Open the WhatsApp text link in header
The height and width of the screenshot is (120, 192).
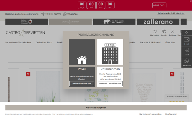point(73,14)
